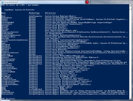Click 'NoteProperty' in the PSDrive row

click(35, 57)
